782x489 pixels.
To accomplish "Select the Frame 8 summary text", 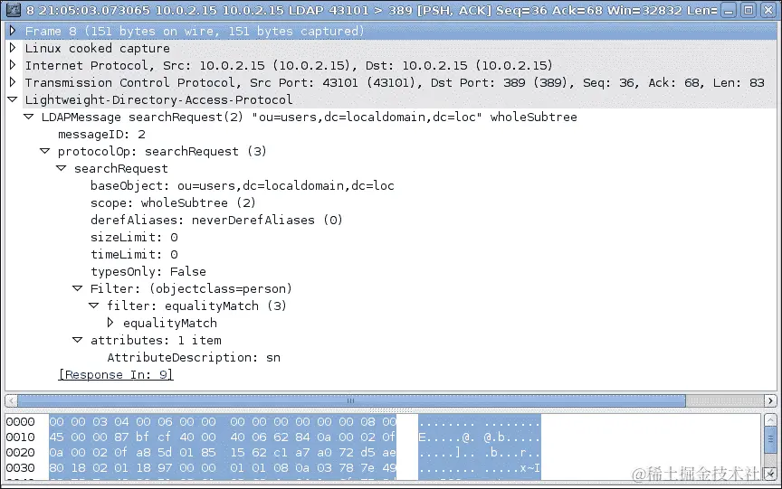I will click(x=195, y=31).
